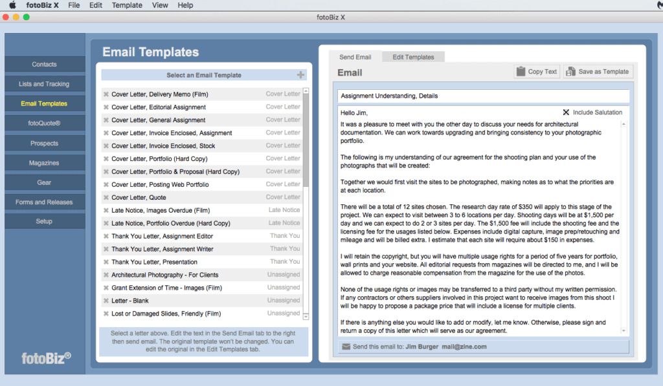This screenshot has width=663, height=386.
Task: Select 'Grant Extension of Time - Images (Film)' row
Action: pos(202,288)
